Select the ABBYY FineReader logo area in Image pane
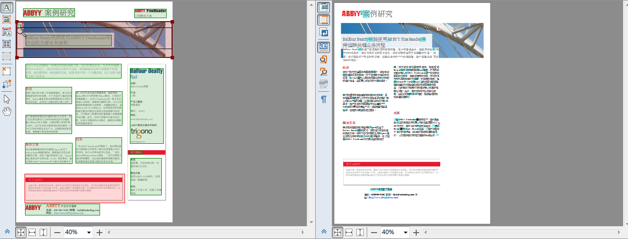 click(x=150, y=13)
